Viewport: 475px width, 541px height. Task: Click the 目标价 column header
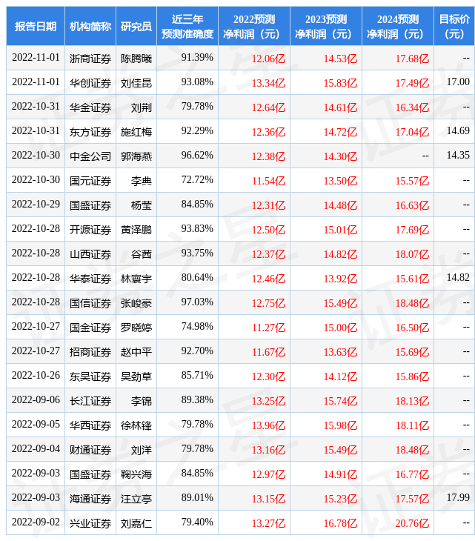click(x=454, y=27)
